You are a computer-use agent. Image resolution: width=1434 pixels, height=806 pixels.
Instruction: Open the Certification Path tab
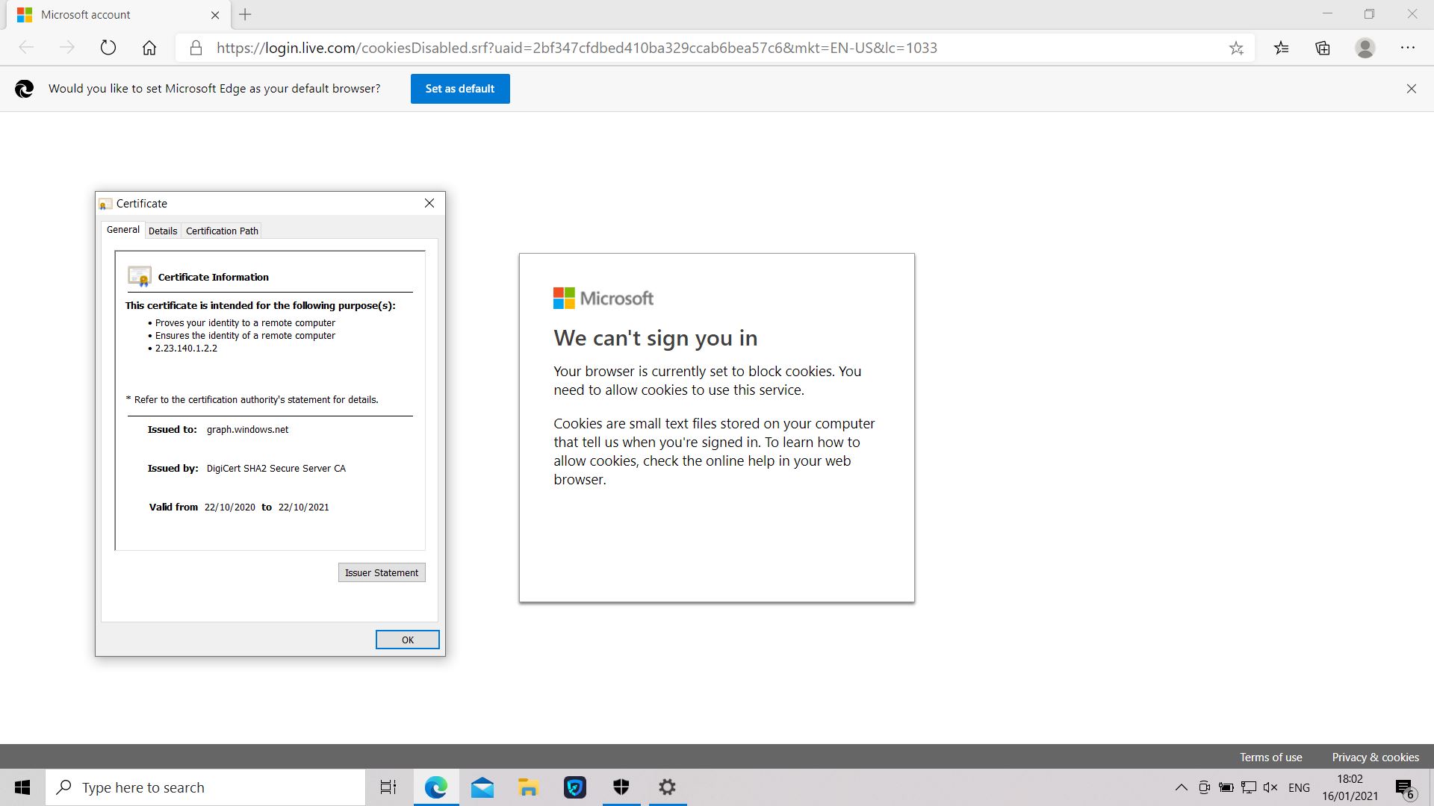[x=222, y=231]
